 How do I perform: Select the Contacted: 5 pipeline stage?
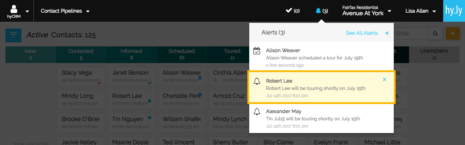pyautogui.click(x=81, y=54)
